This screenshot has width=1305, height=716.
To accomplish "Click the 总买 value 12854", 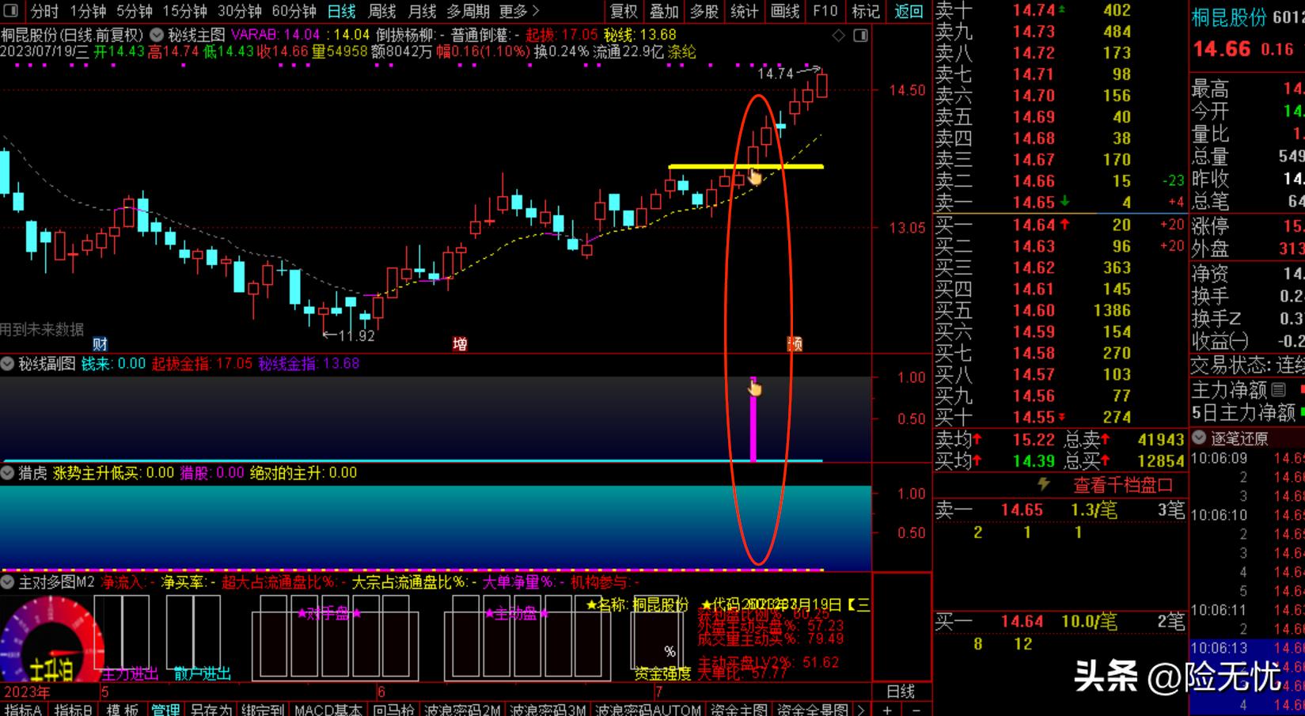I will tap(1161, 460).
